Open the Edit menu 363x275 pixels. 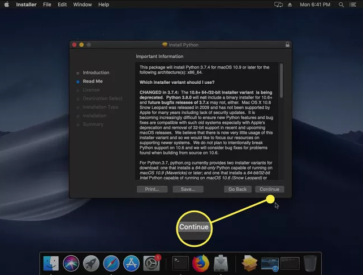click(x=62, y=5)
